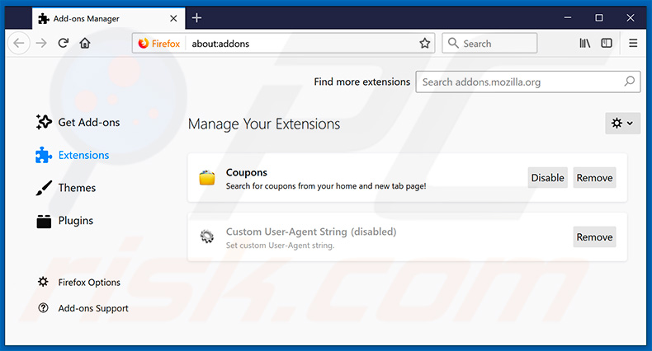Remove the Coupons extension
652x351 pixels.
coord(594,178)
